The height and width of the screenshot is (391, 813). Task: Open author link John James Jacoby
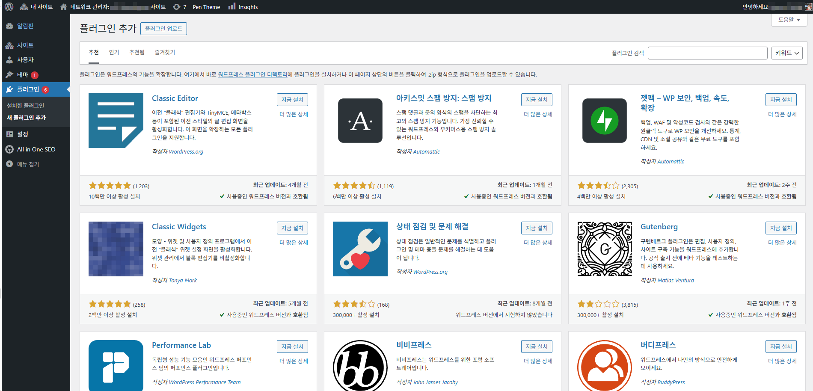point(436,382)
